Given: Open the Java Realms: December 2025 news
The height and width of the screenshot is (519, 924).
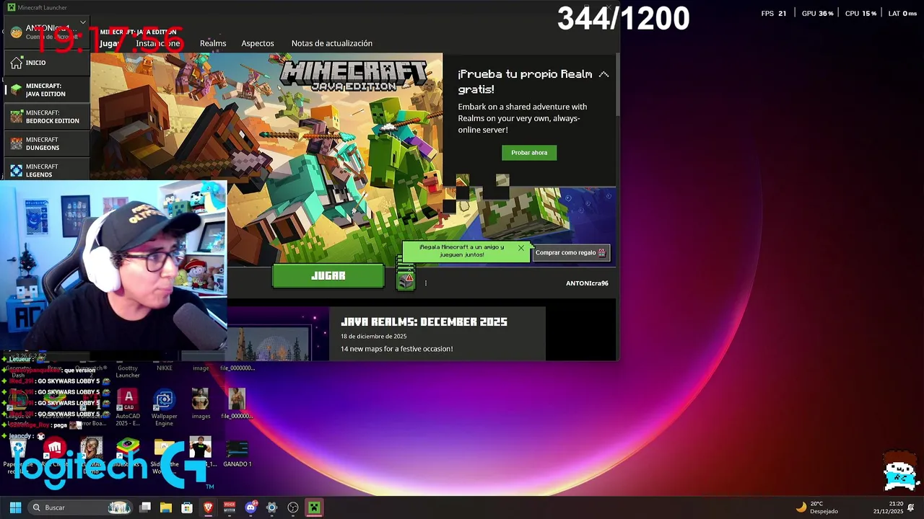Looking at the screenshot, I should click(x=424, y=322).
